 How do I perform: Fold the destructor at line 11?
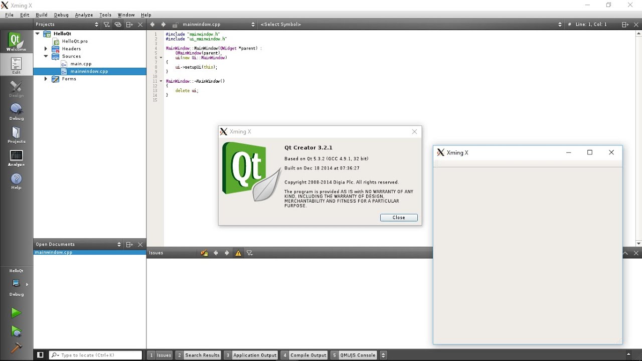pos(161,81)
